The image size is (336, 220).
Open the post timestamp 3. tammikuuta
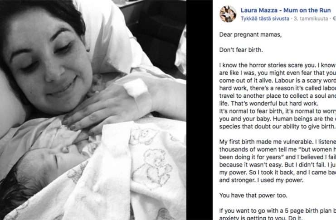311,19
